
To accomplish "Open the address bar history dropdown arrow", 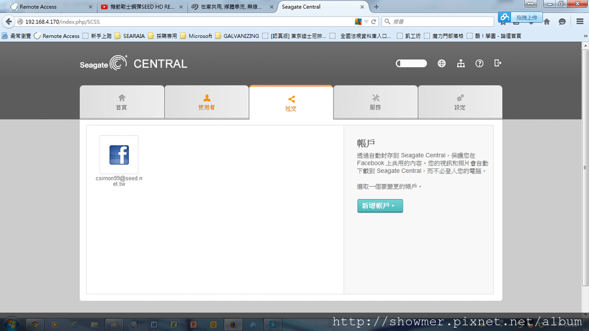I will click(366, 22).
